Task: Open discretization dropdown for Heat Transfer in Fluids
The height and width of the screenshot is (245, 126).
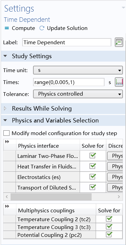Action: [115, 166]
